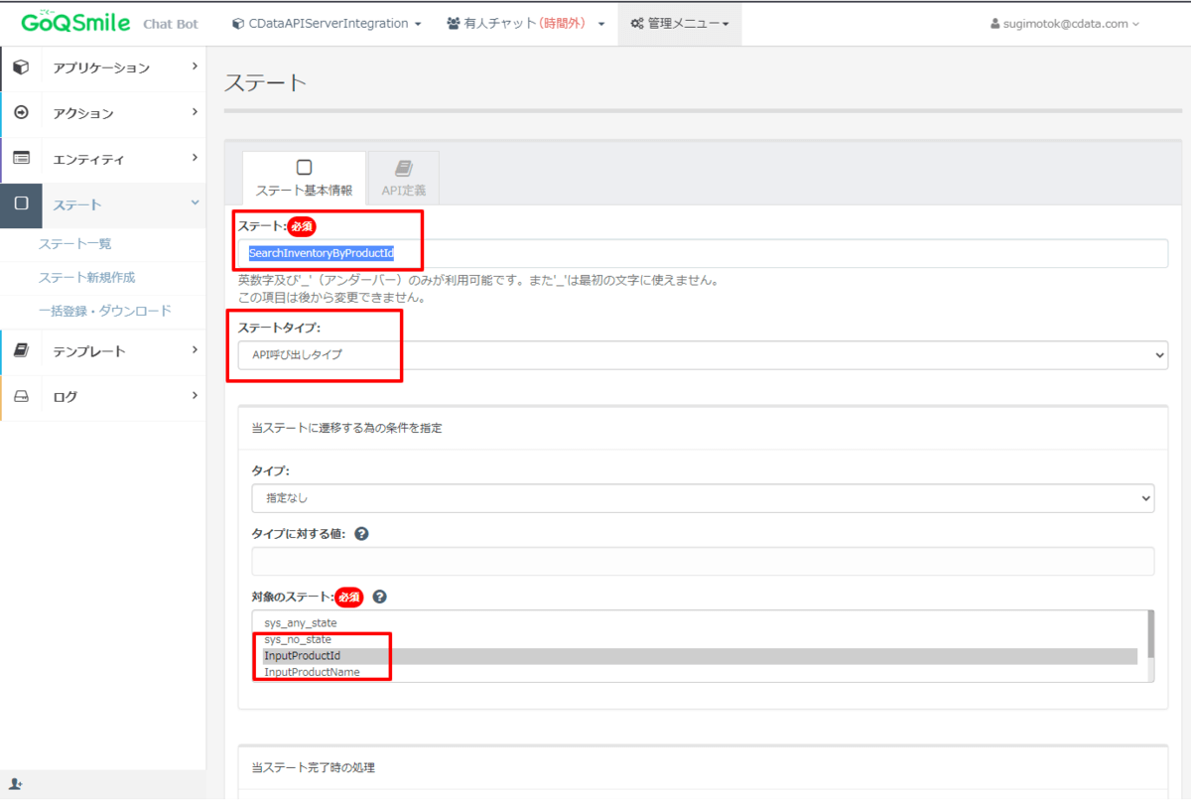Click the arrow-circle icon beside アクション
The height and width of the screenshot is (800, 1191).
point(21,113)
